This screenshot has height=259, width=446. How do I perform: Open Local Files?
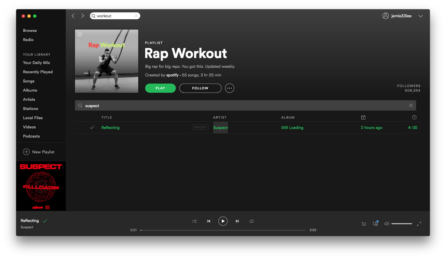pyautogui.click(x=33, y=118)
